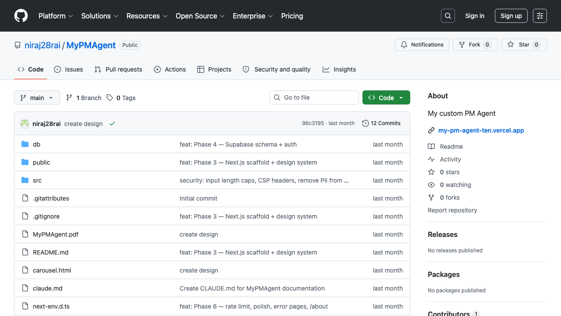
Task: Click the star icon beside 0 stars
Action: tap(431, 172)
